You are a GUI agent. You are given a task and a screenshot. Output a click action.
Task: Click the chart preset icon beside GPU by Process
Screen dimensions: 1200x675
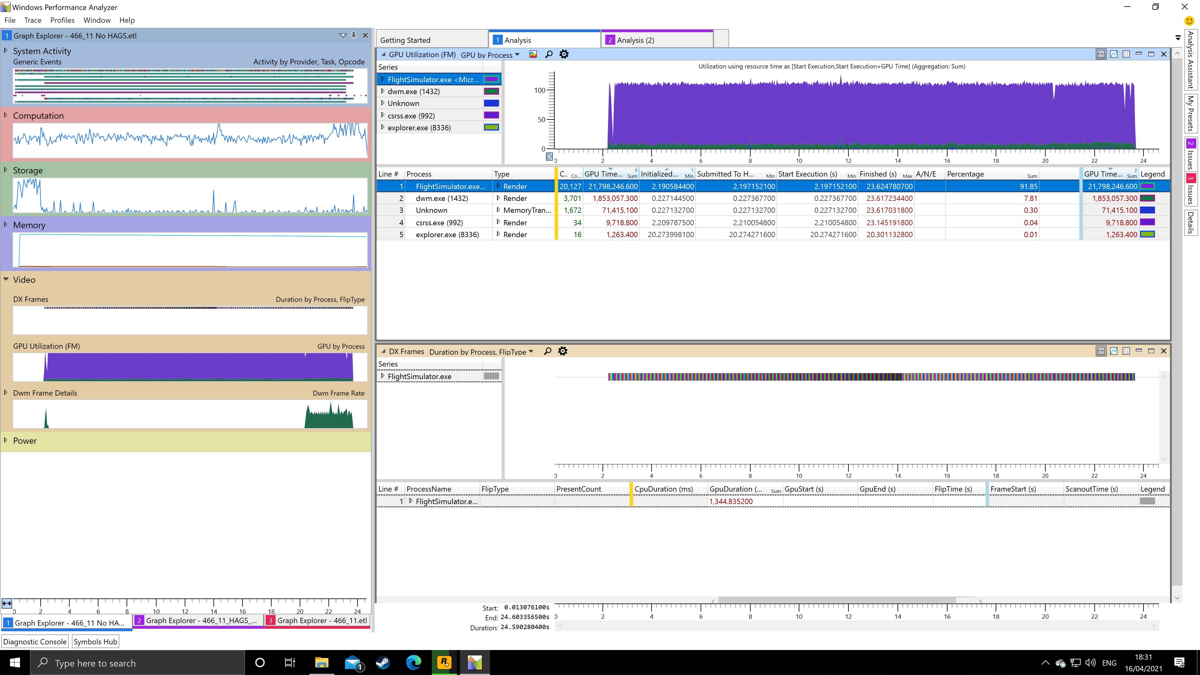coord(533,54)
